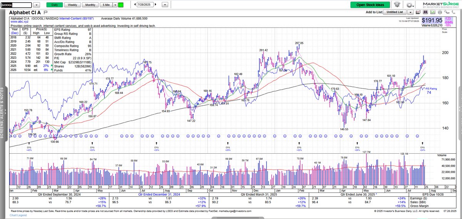This screenshot has width=462, height=219.
Task: Select the Weekly chart interval
Action: tap(72, 5)
